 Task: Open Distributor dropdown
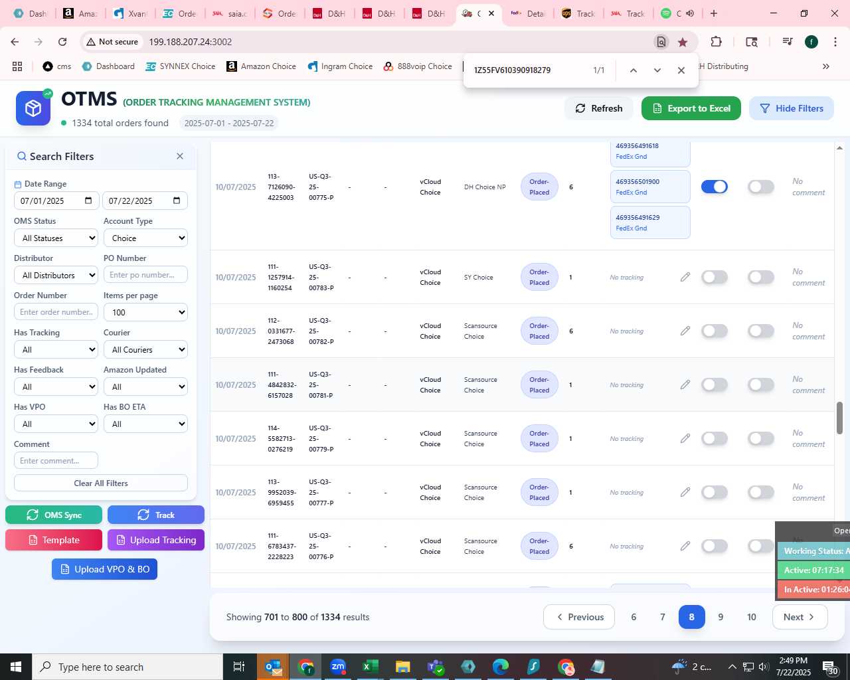tap(56, 275)
